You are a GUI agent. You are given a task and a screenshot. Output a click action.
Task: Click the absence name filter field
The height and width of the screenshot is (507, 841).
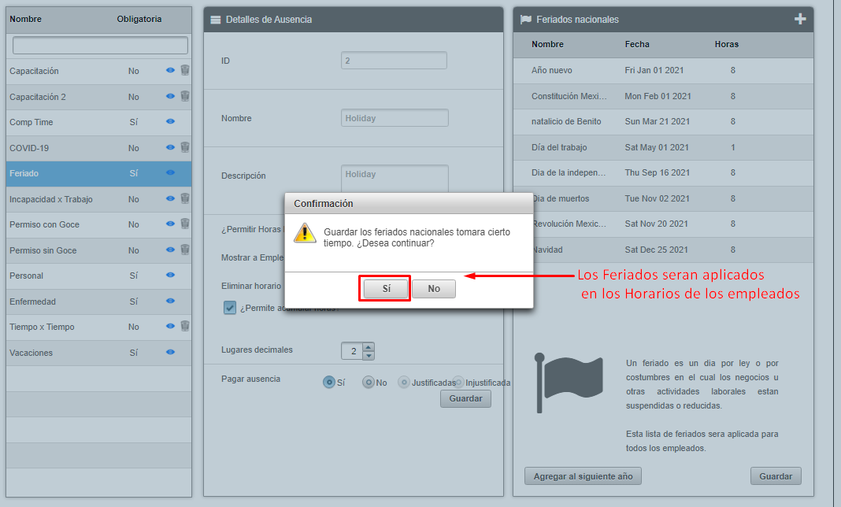(x=100, y=46)
